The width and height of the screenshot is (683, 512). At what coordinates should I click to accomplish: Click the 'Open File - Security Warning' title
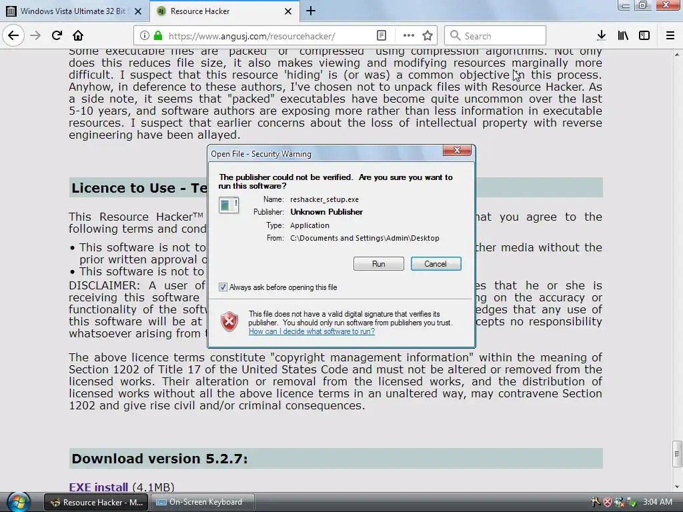tap(261, 154)
